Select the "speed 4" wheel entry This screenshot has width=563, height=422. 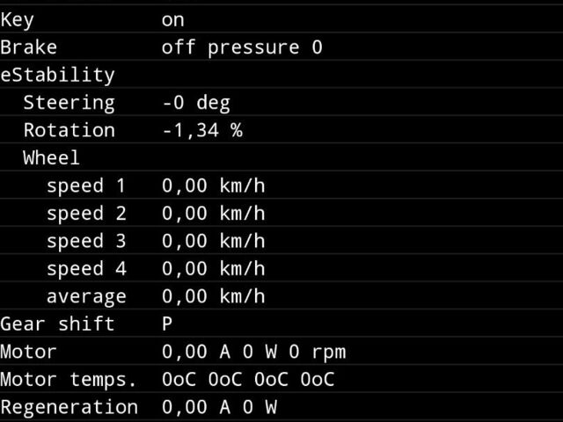[x=86, y=269]
